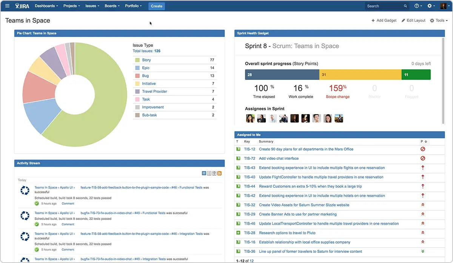Open the administration gear icon
Image resolution: width=453 pixels, height=263 pixels.
click(x=429, y=6)
